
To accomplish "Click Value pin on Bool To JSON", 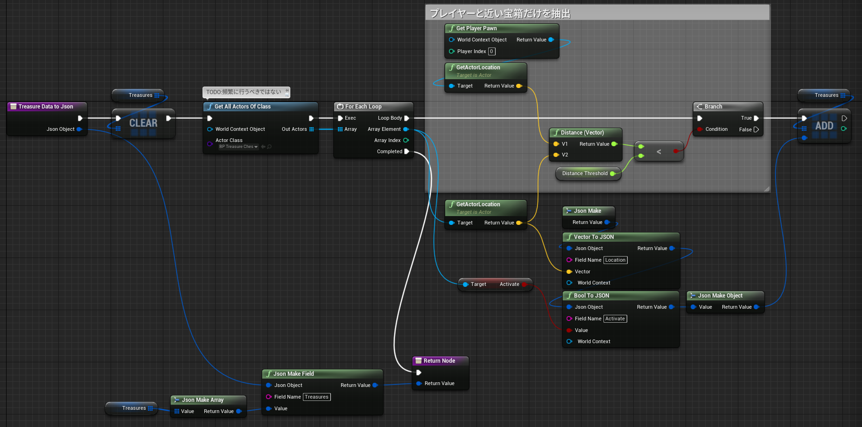I will (x=569, y=330).
